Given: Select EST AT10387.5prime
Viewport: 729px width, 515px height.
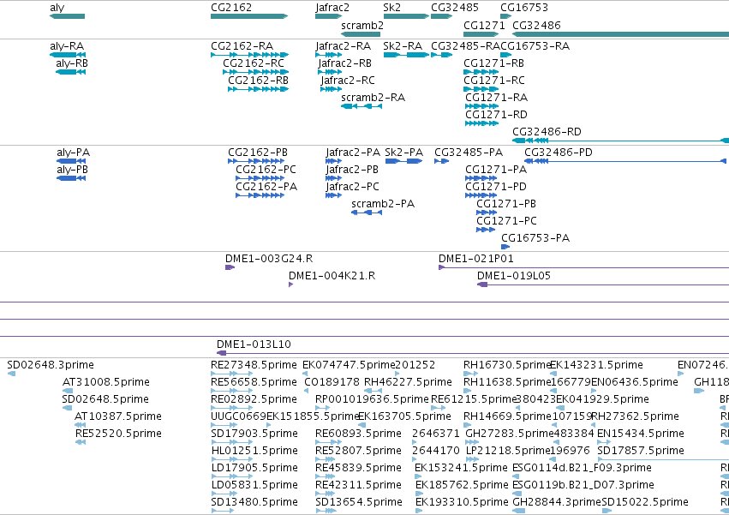Looking at the screenshot, I should 118,416.
